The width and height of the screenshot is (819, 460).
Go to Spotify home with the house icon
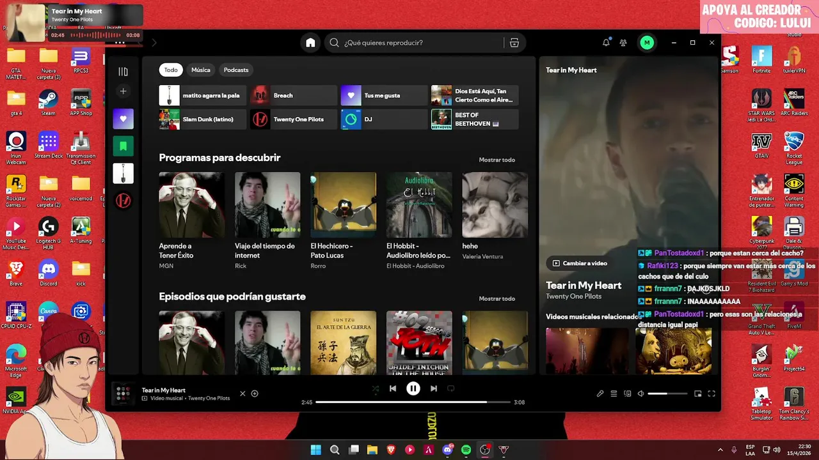310,43
